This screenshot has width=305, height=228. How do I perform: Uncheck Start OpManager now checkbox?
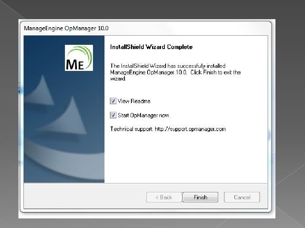click(113, 115)
